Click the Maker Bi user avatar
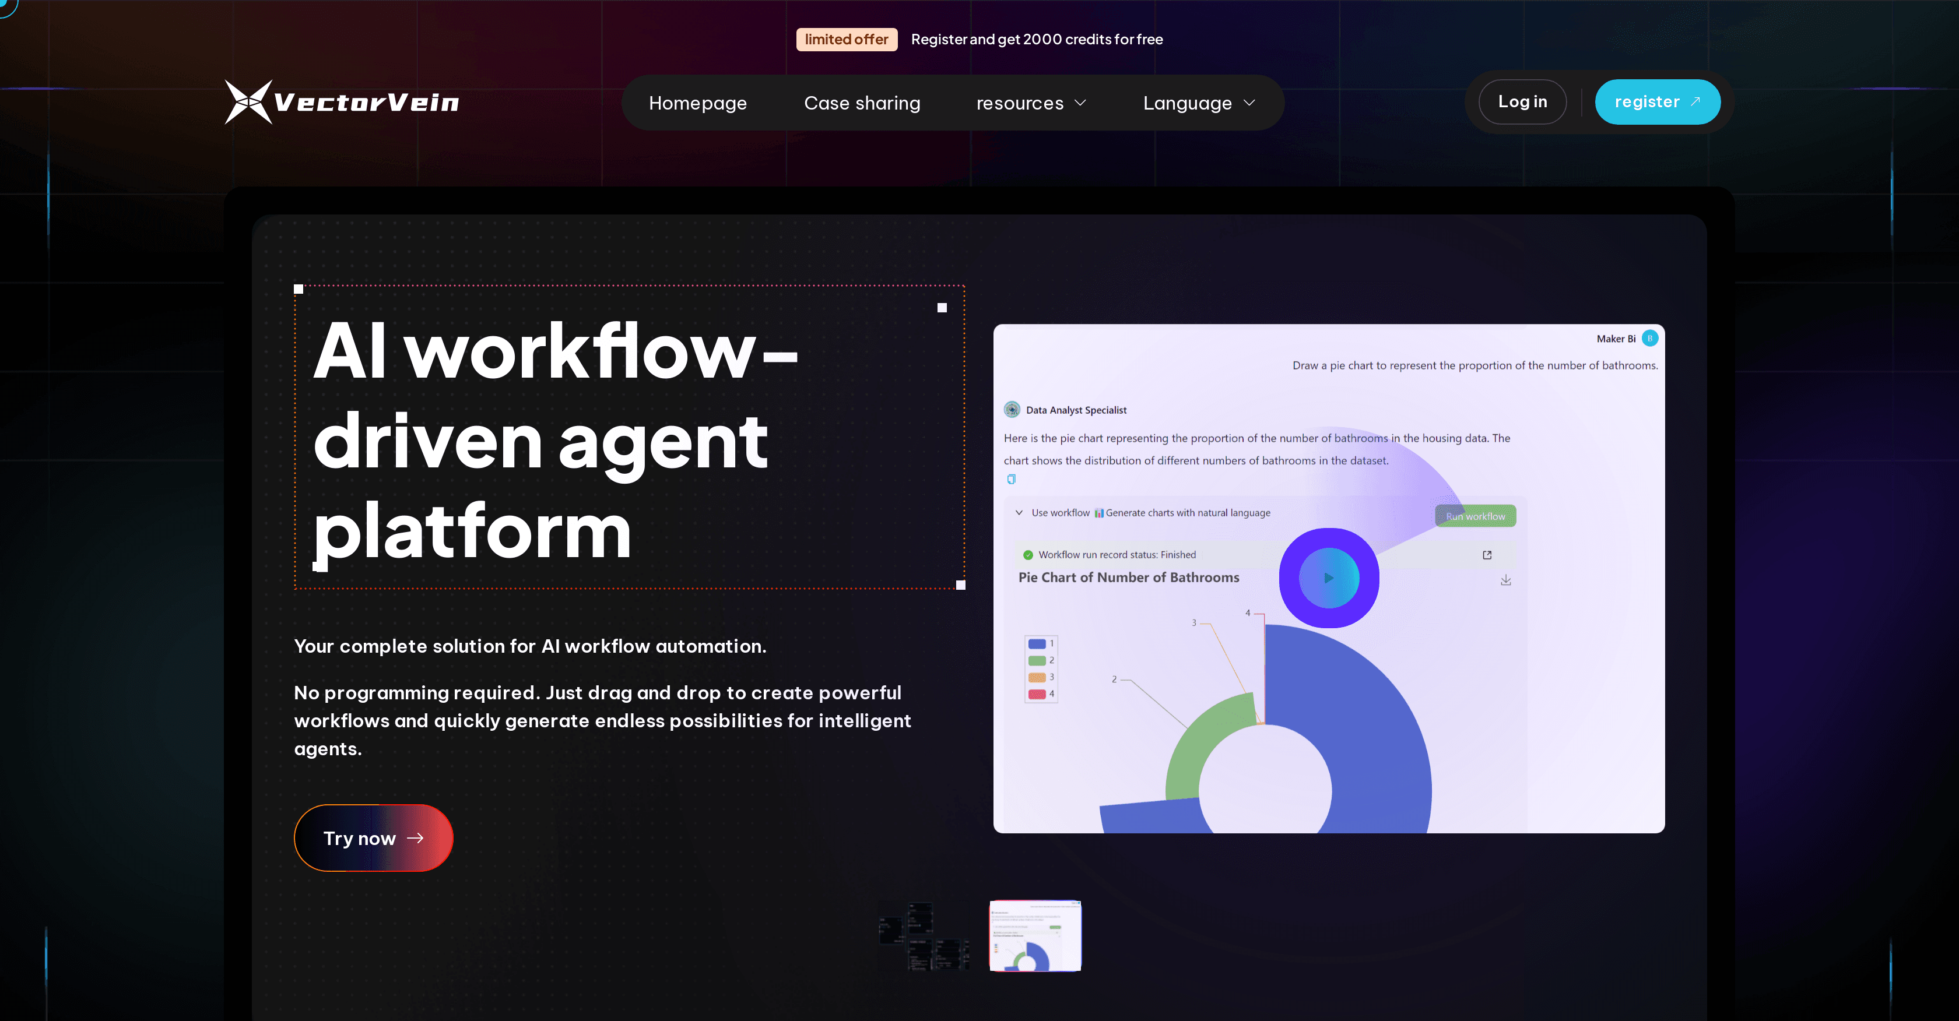Image resolution: width=1959 pixels, height=1021 pixels. point(1649,339)
